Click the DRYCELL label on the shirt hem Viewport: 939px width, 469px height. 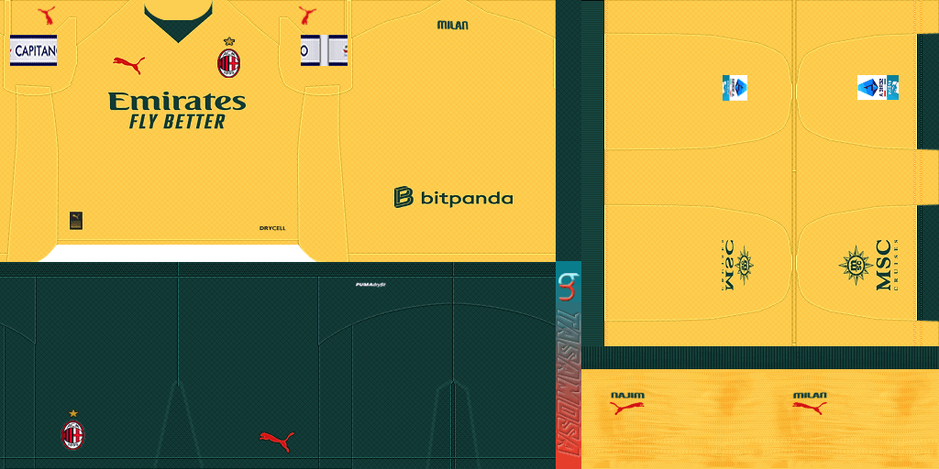(274, 227)
